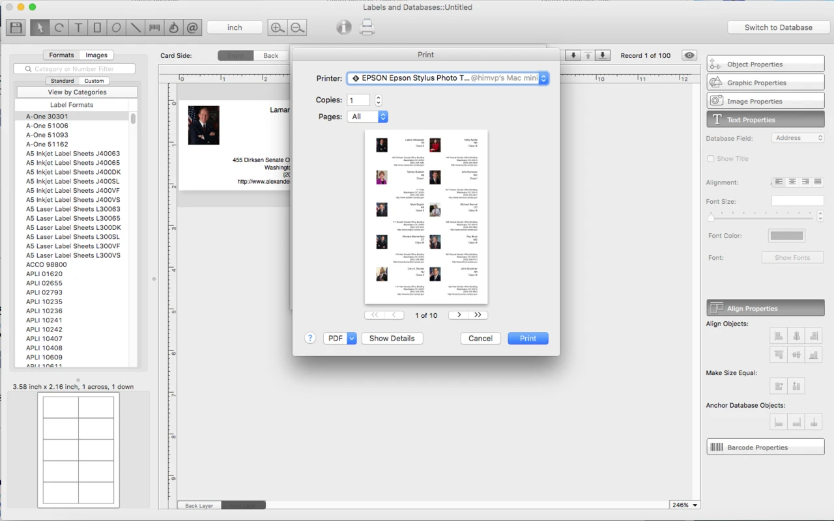Select the rectangle drawing tool

point(96,27)
